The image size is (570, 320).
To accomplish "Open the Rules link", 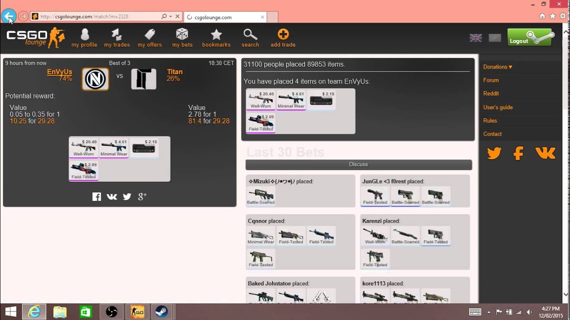I will click(x=490, y=120).
